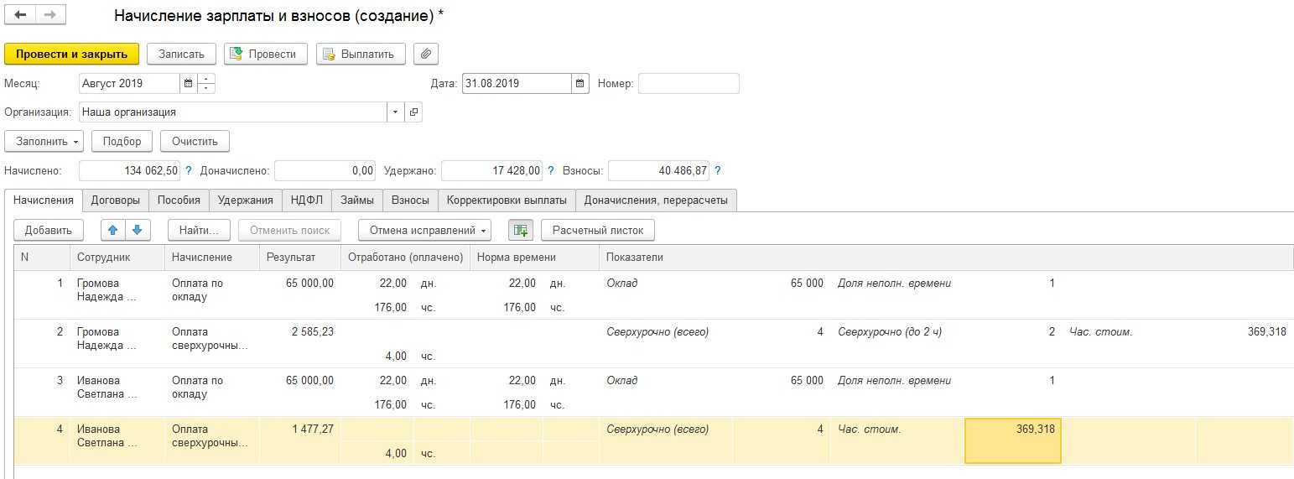Screen dimensions: 1294x479
Task: Open calendar picker for Дата field
Action: point(579,84)
